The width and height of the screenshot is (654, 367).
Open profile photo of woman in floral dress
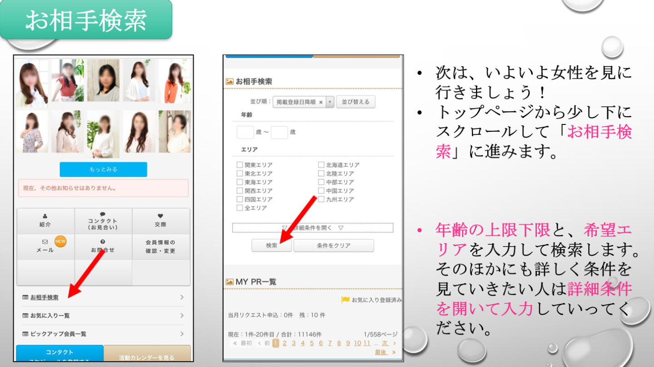tap(32, 131)
